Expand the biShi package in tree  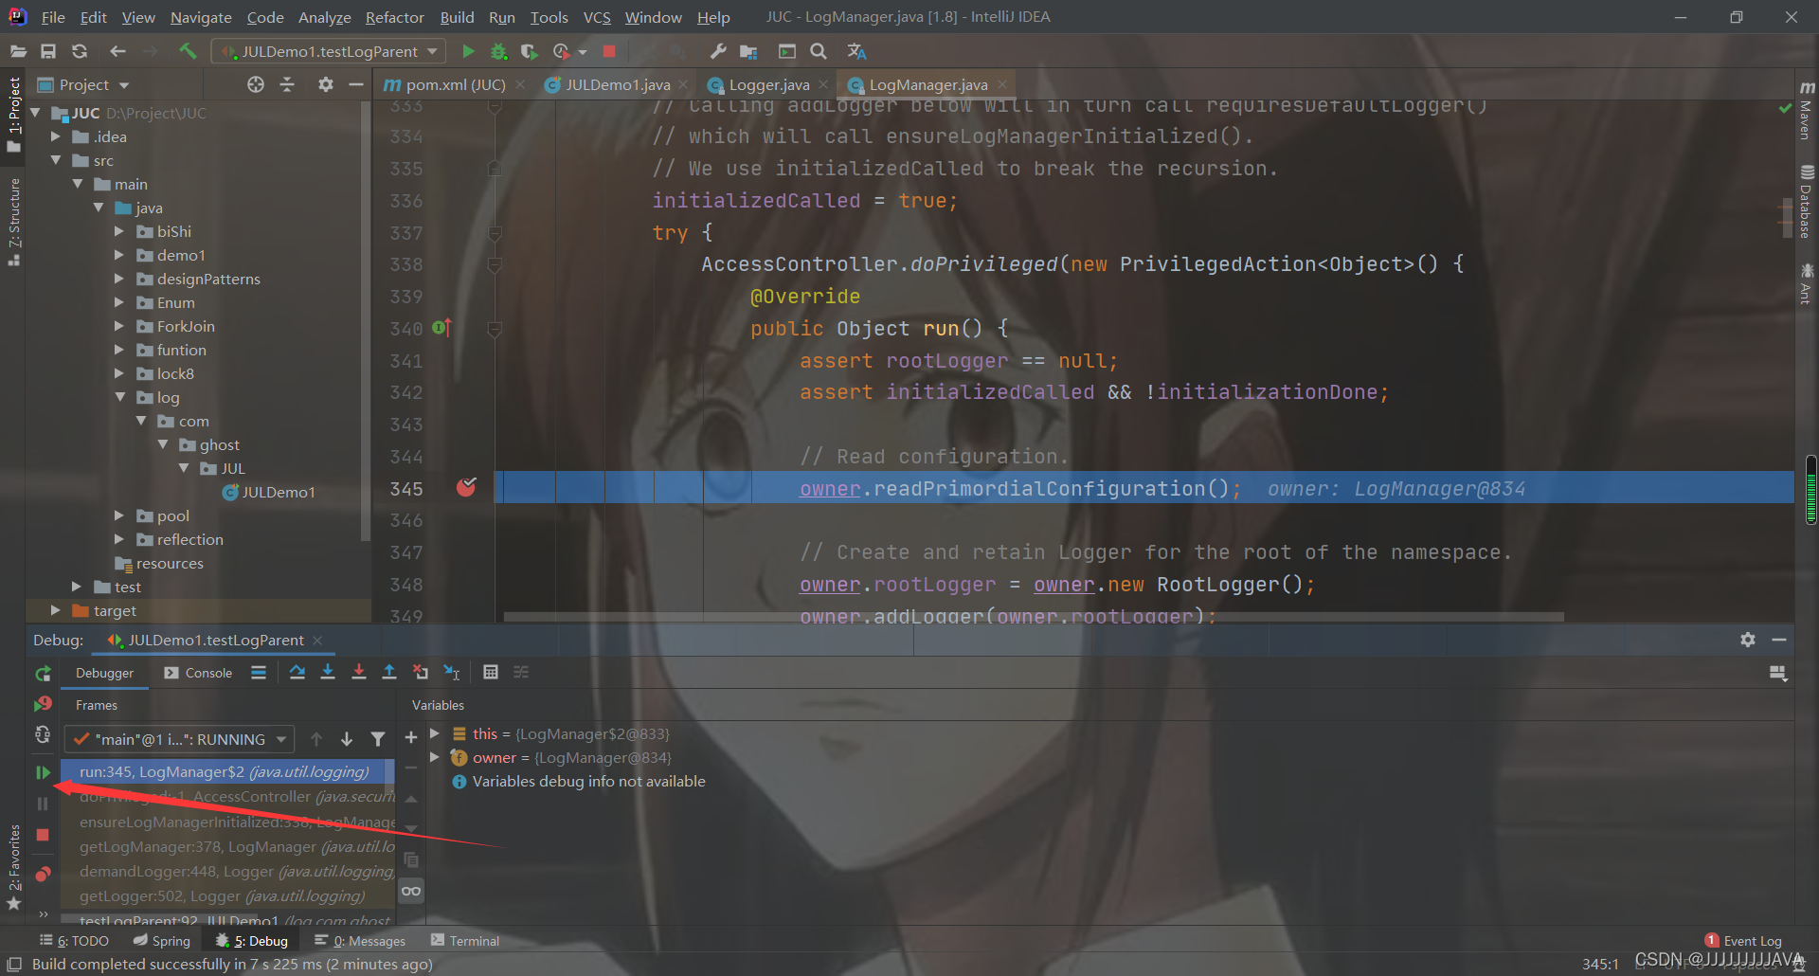[x=119, y=231]
